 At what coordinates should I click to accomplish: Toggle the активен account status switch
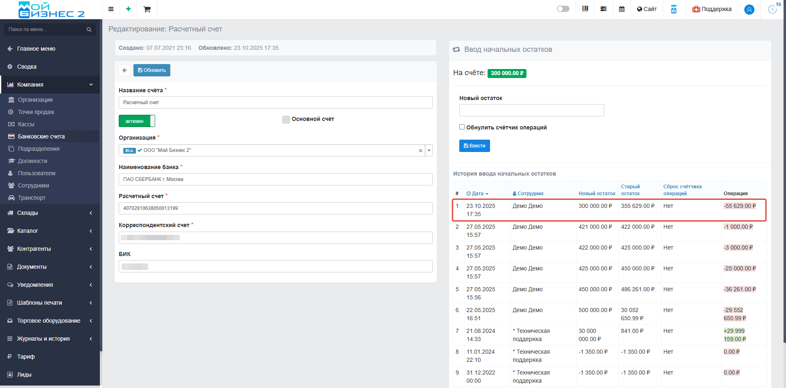click(x=137, y=121)
